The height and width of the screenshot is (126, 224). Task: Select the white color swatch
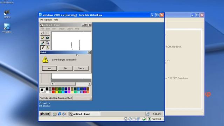pos(47,92)
